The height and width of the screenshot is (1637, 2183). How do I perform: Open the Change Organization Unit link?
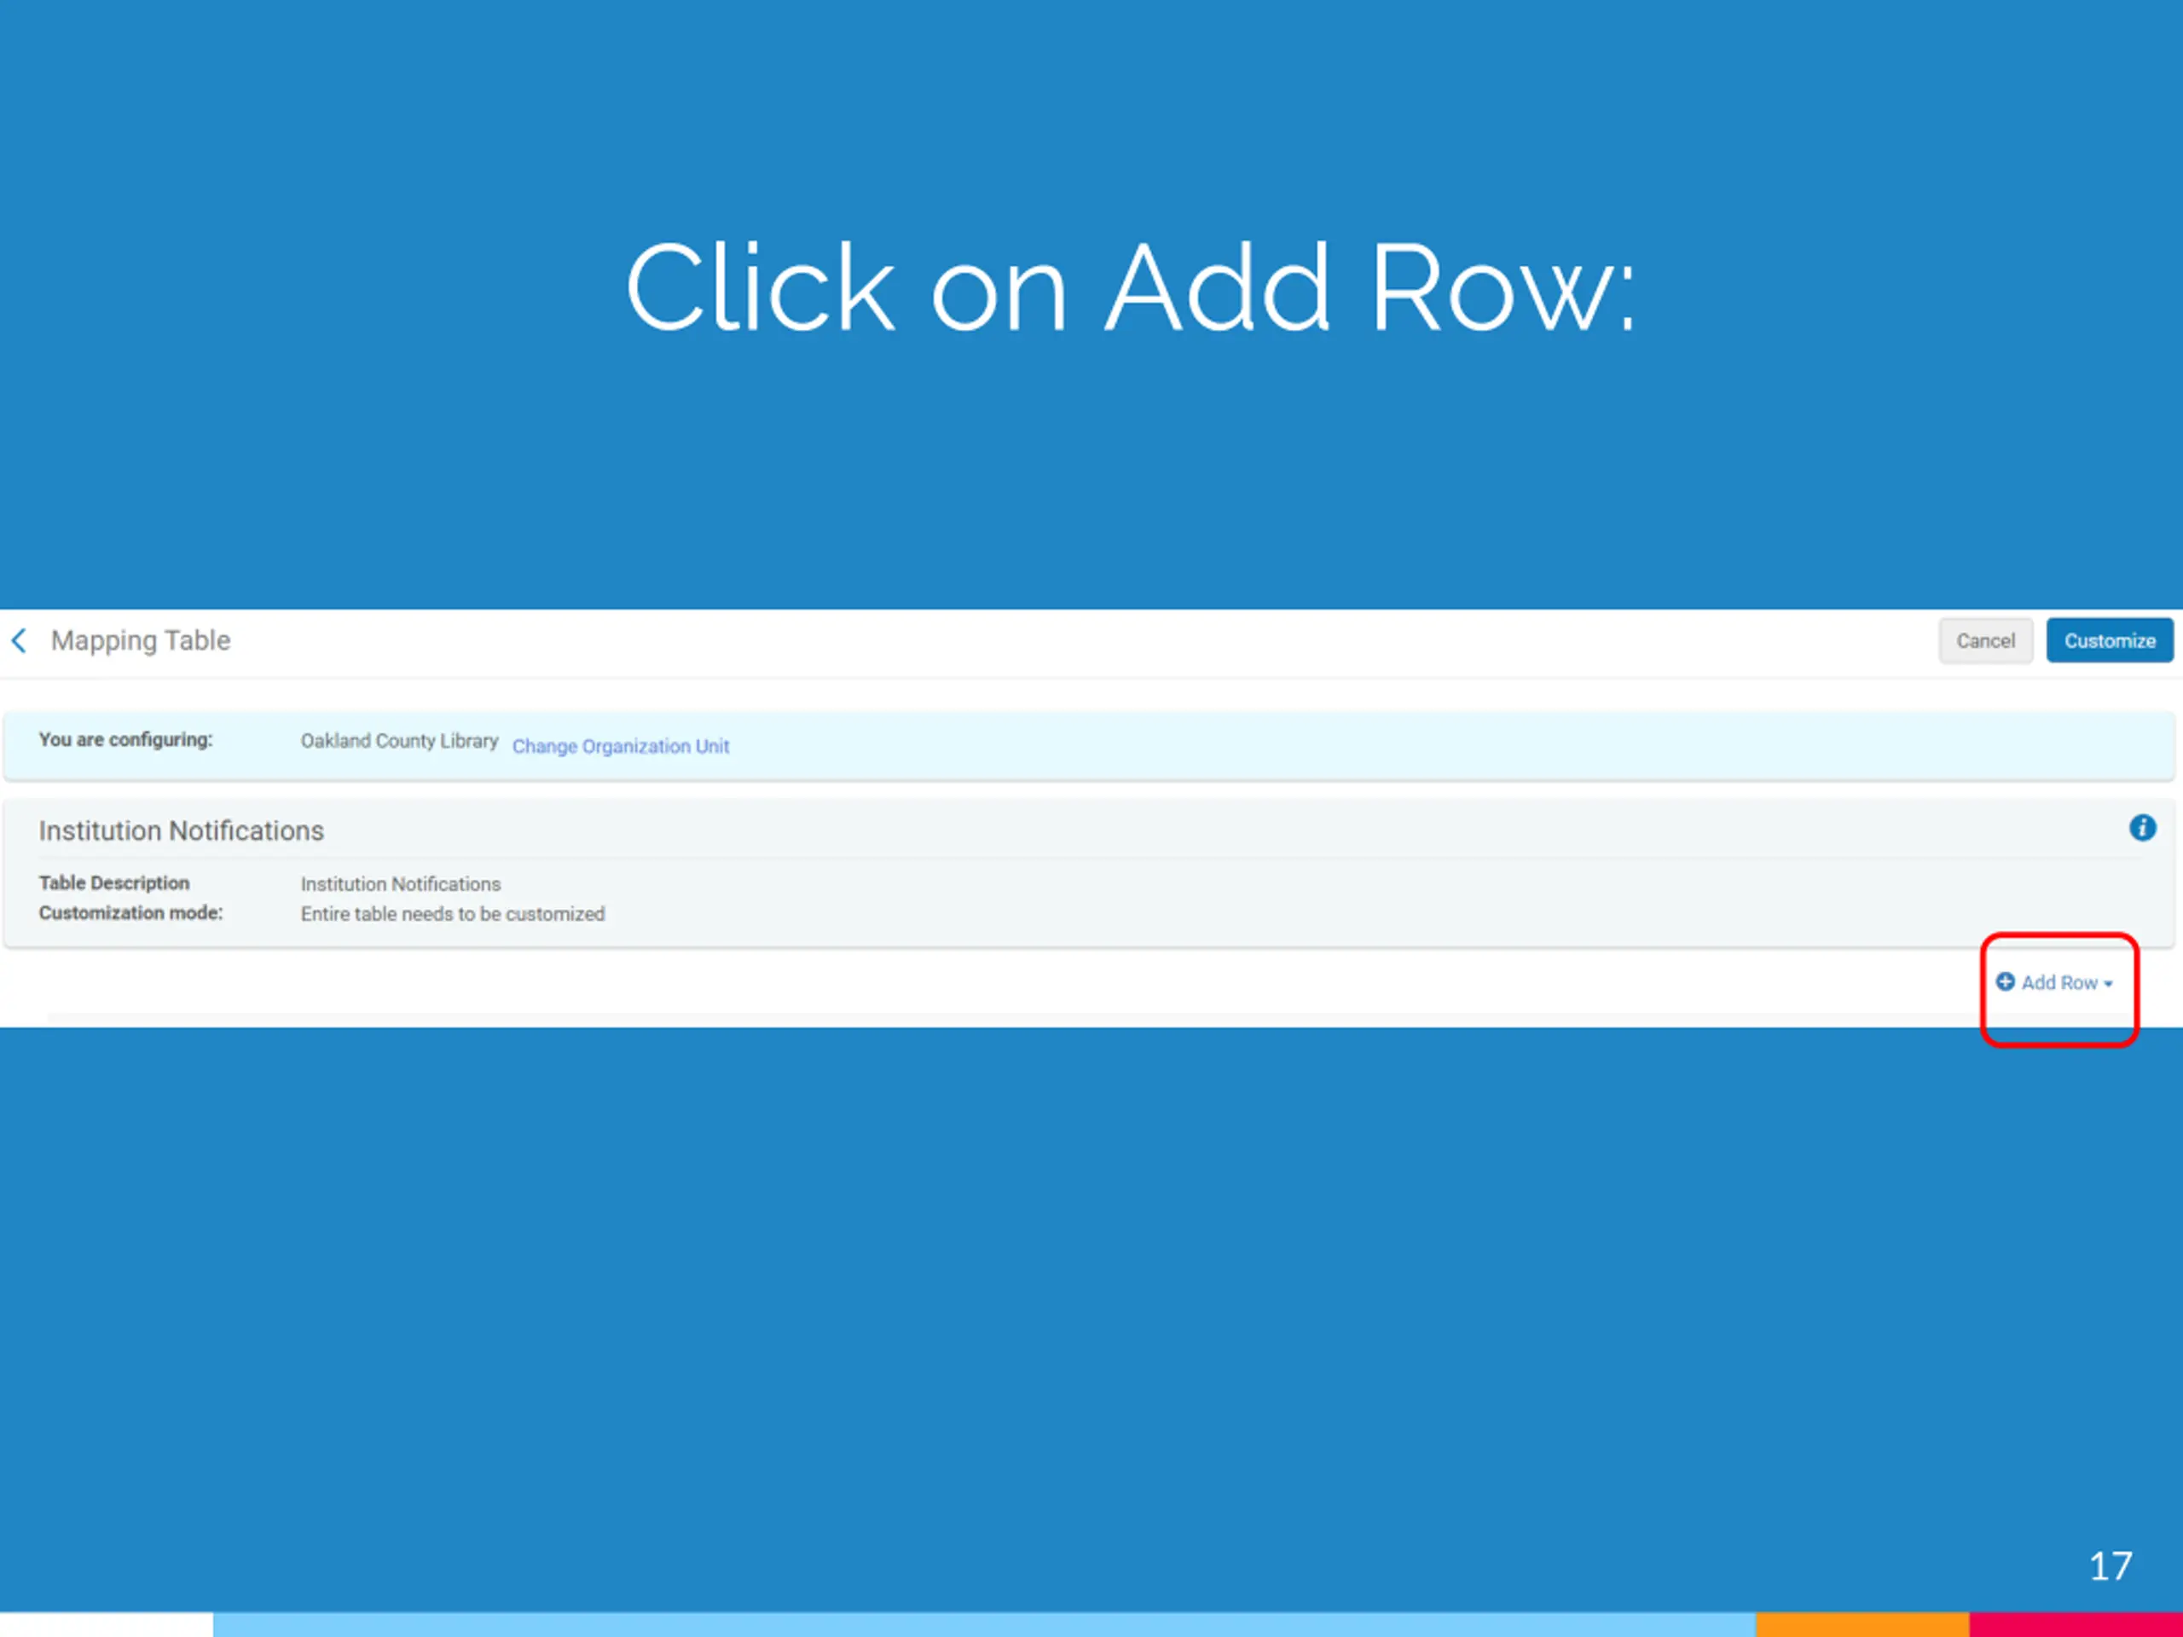(621, 746)
